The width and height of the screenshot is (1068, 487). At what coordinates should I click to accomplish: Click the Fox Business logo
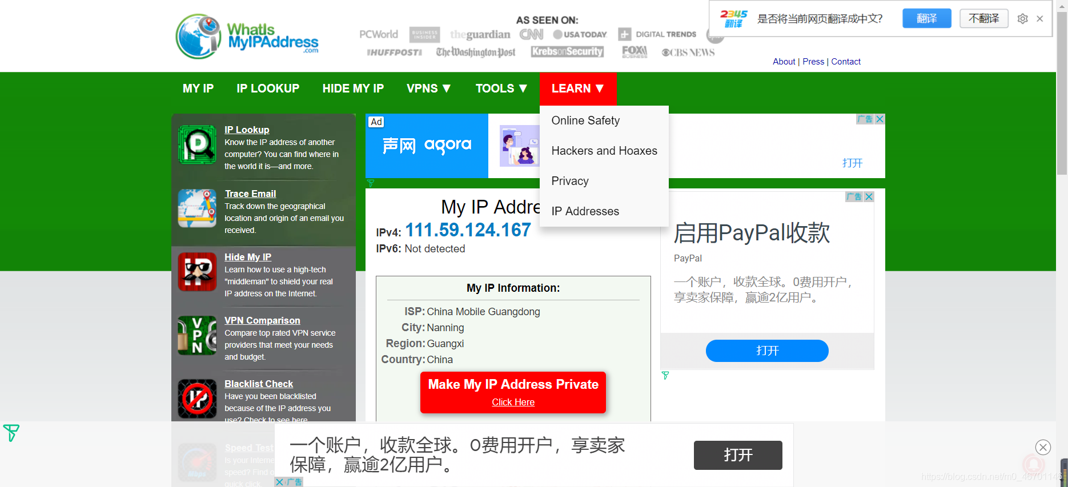[635, 52]
